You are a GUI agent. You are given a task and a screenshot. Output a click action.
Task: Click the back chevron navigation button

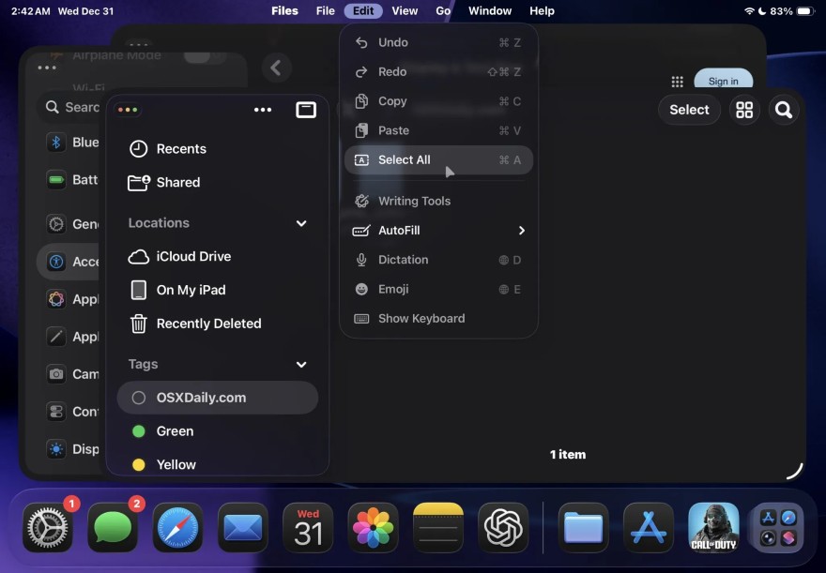tap(274, 68)
